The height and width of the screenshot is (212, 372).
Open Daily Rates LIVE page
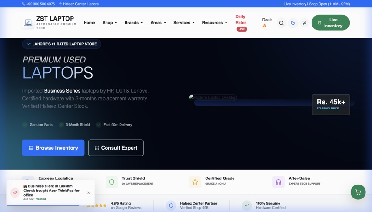click(x=241, y=22)
